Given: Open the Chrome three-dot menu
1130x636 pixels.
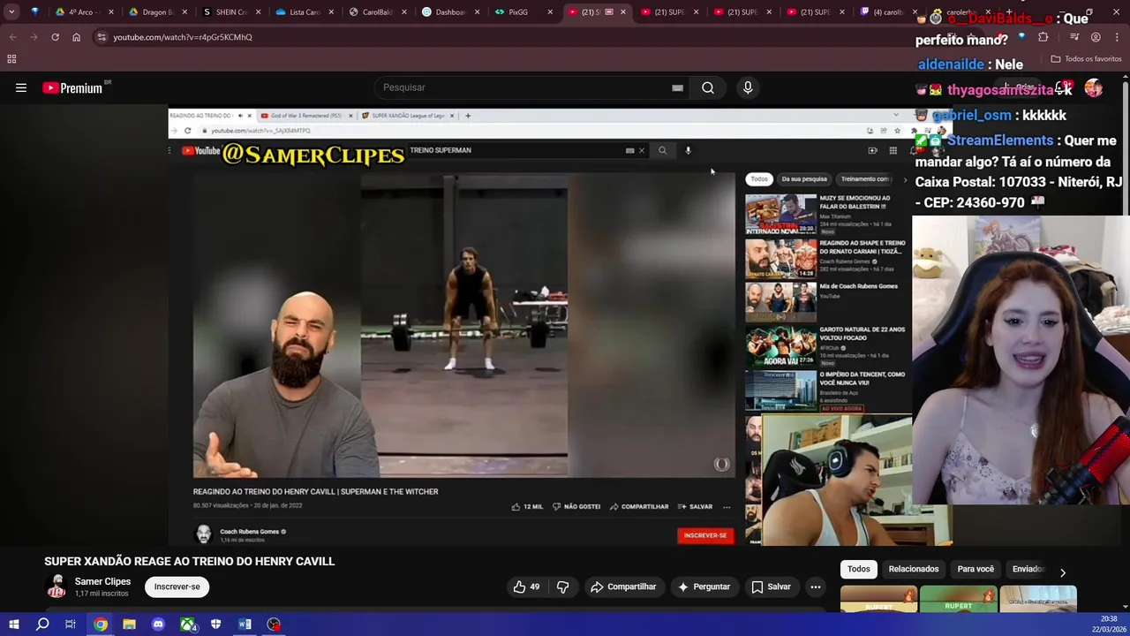Looking at the screenshot, I should pyautogui.click(x=1117, y=37).
